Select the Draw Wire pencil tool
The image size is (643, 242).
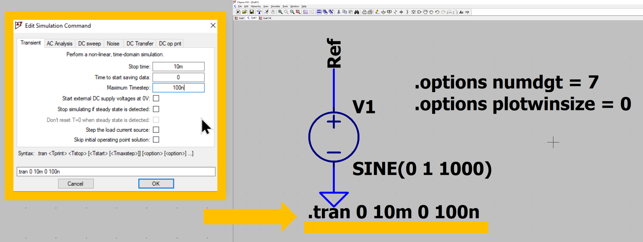pyautogui.click(x=377, y=12)
